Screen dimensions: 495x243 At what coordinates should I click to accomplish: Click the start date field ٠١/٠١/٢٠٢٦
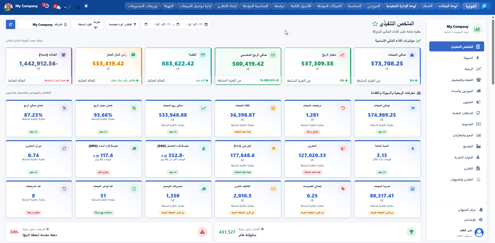(x=194, y=24)
